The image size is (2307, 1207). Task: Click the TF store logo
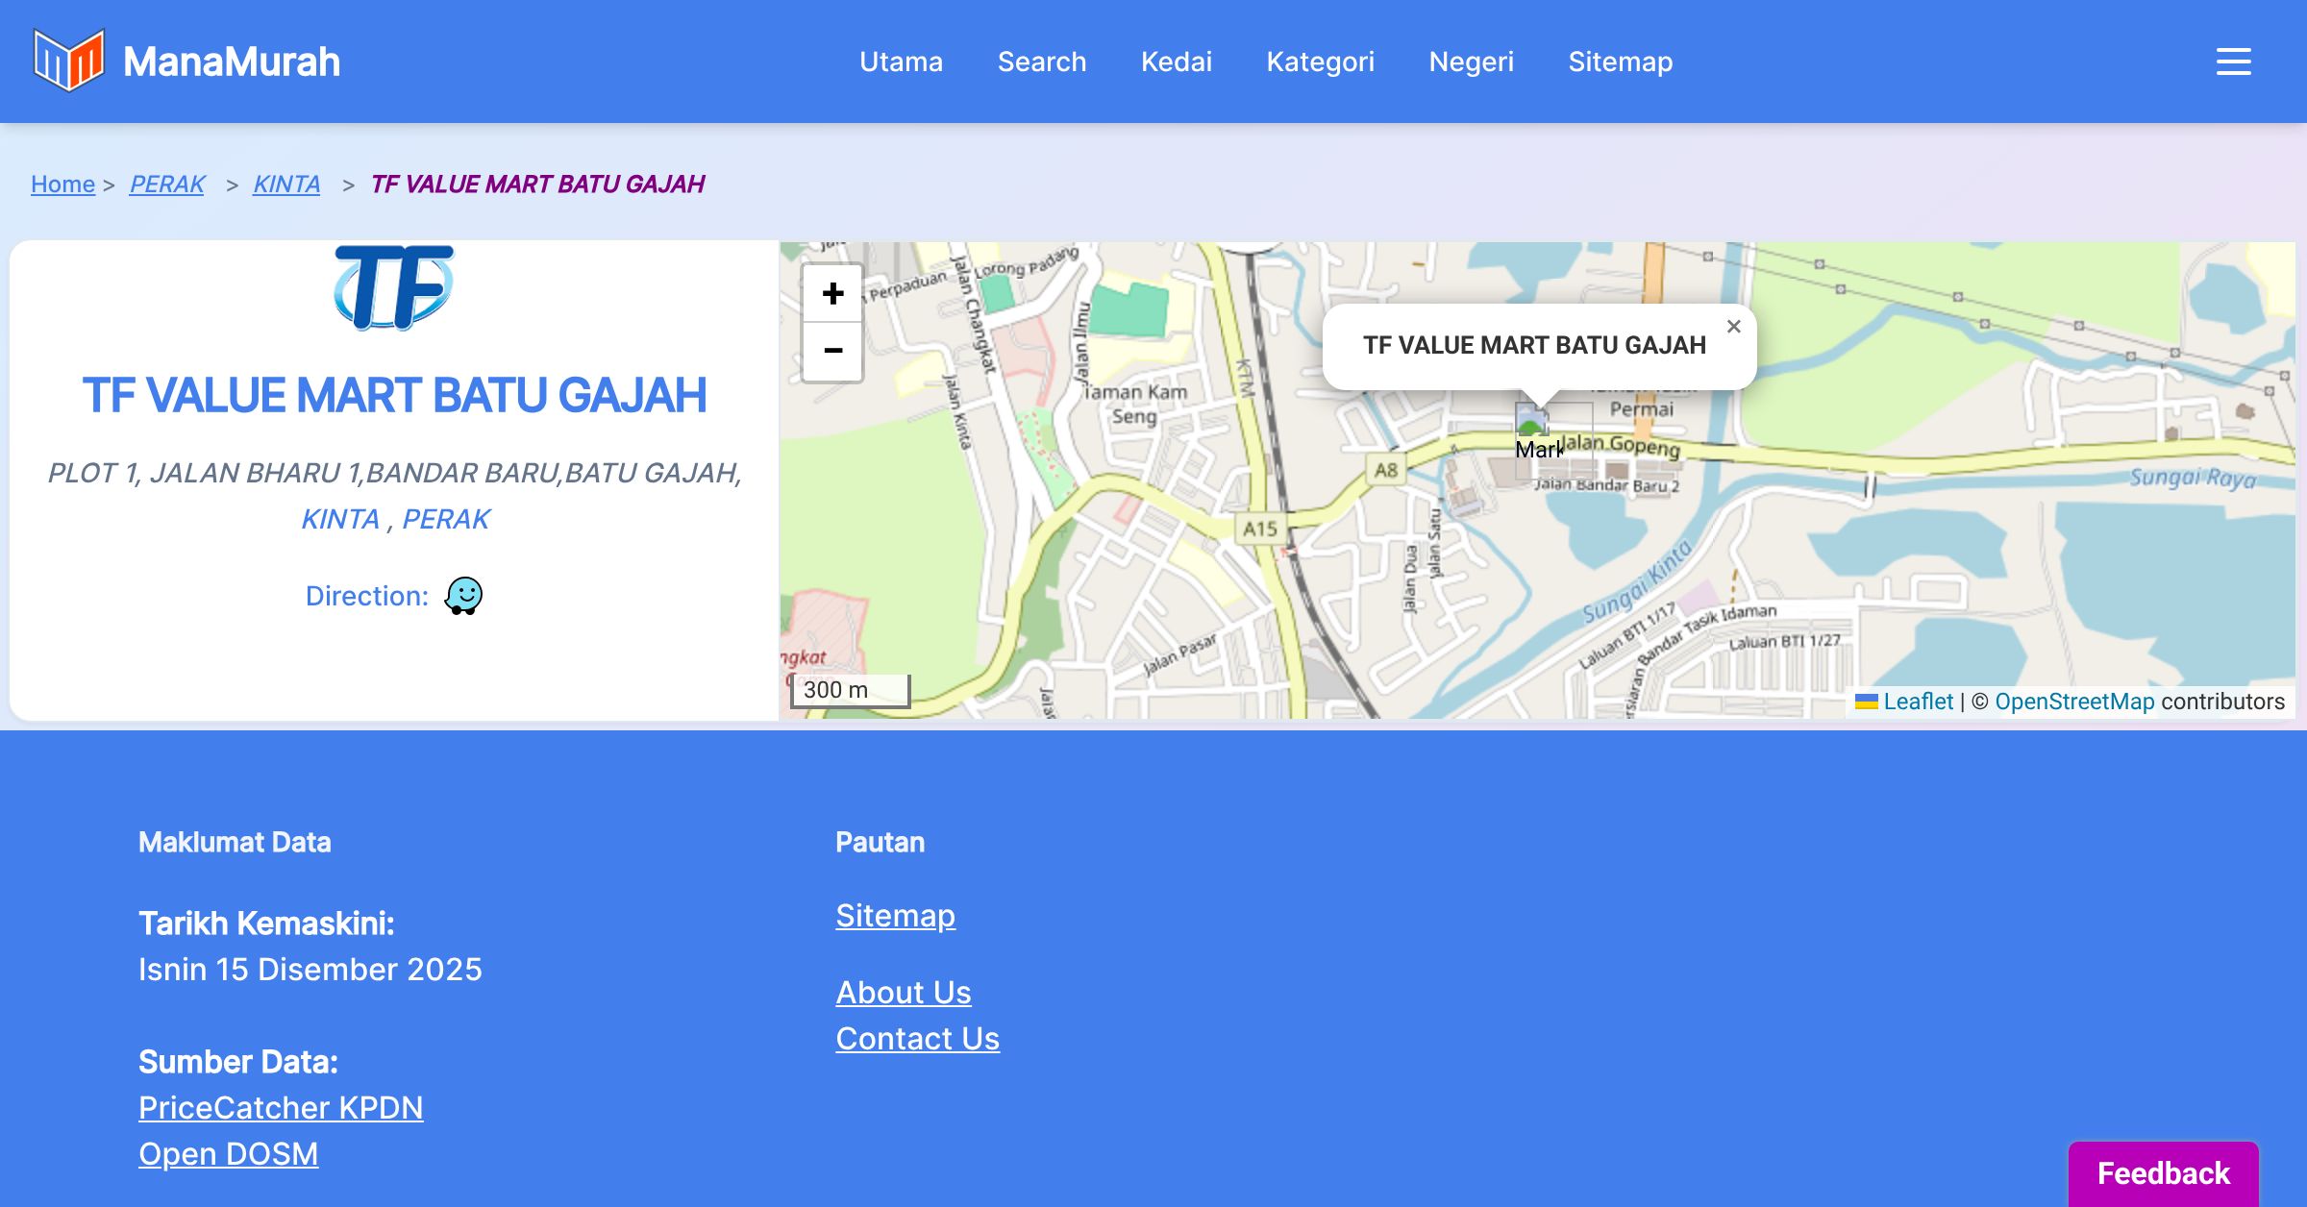click(x=394, y=287)
